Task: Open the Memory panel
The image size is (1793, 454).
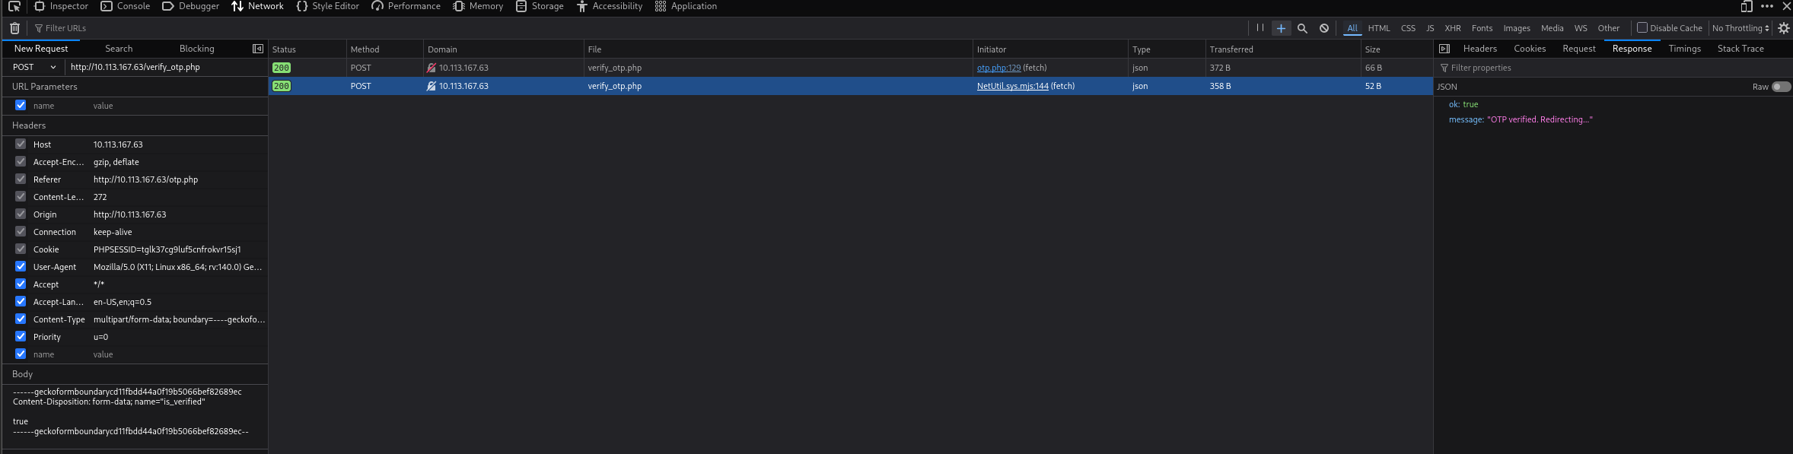Action: click(x=478, y=6)
